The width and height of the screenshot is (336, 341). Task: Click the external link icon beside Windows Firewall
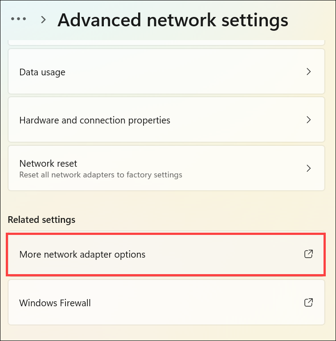(x=308, y=303)
